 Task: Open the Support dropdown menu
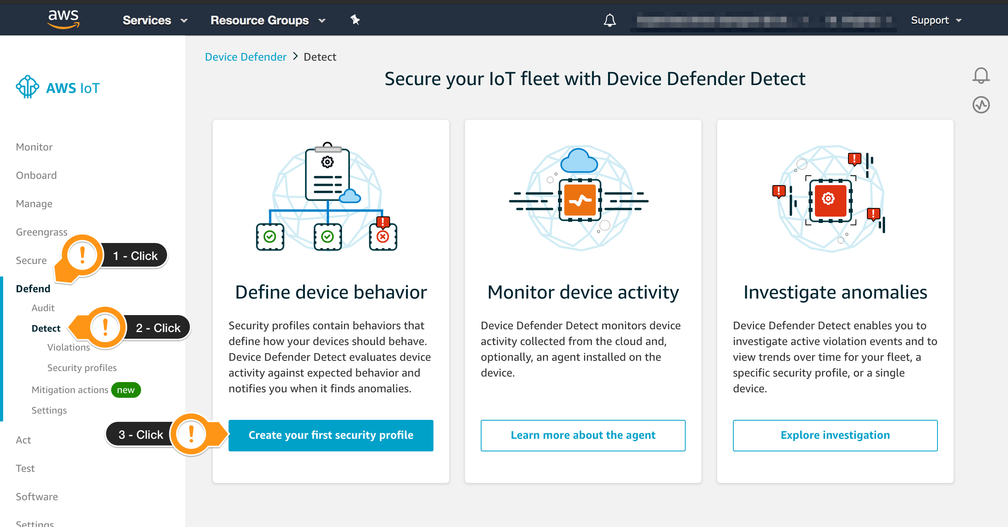tap(936, 20)
